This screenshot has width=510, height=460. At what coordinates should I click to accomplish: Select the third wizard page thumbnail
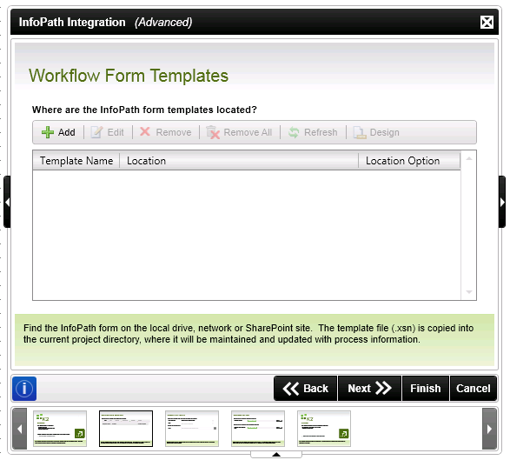pyautogui.click(x=192, y=429)
